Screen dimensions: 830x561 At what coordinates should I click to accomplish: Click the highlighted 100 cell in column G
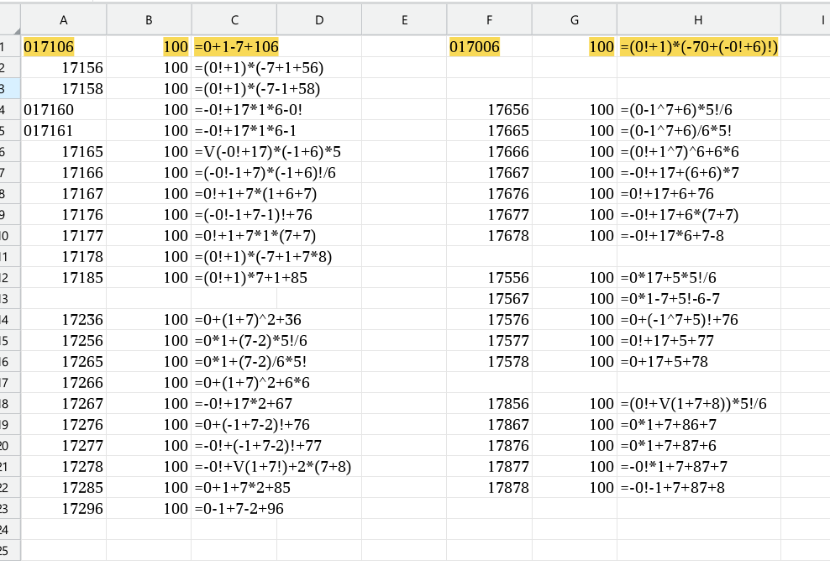(x=575, y=47)
